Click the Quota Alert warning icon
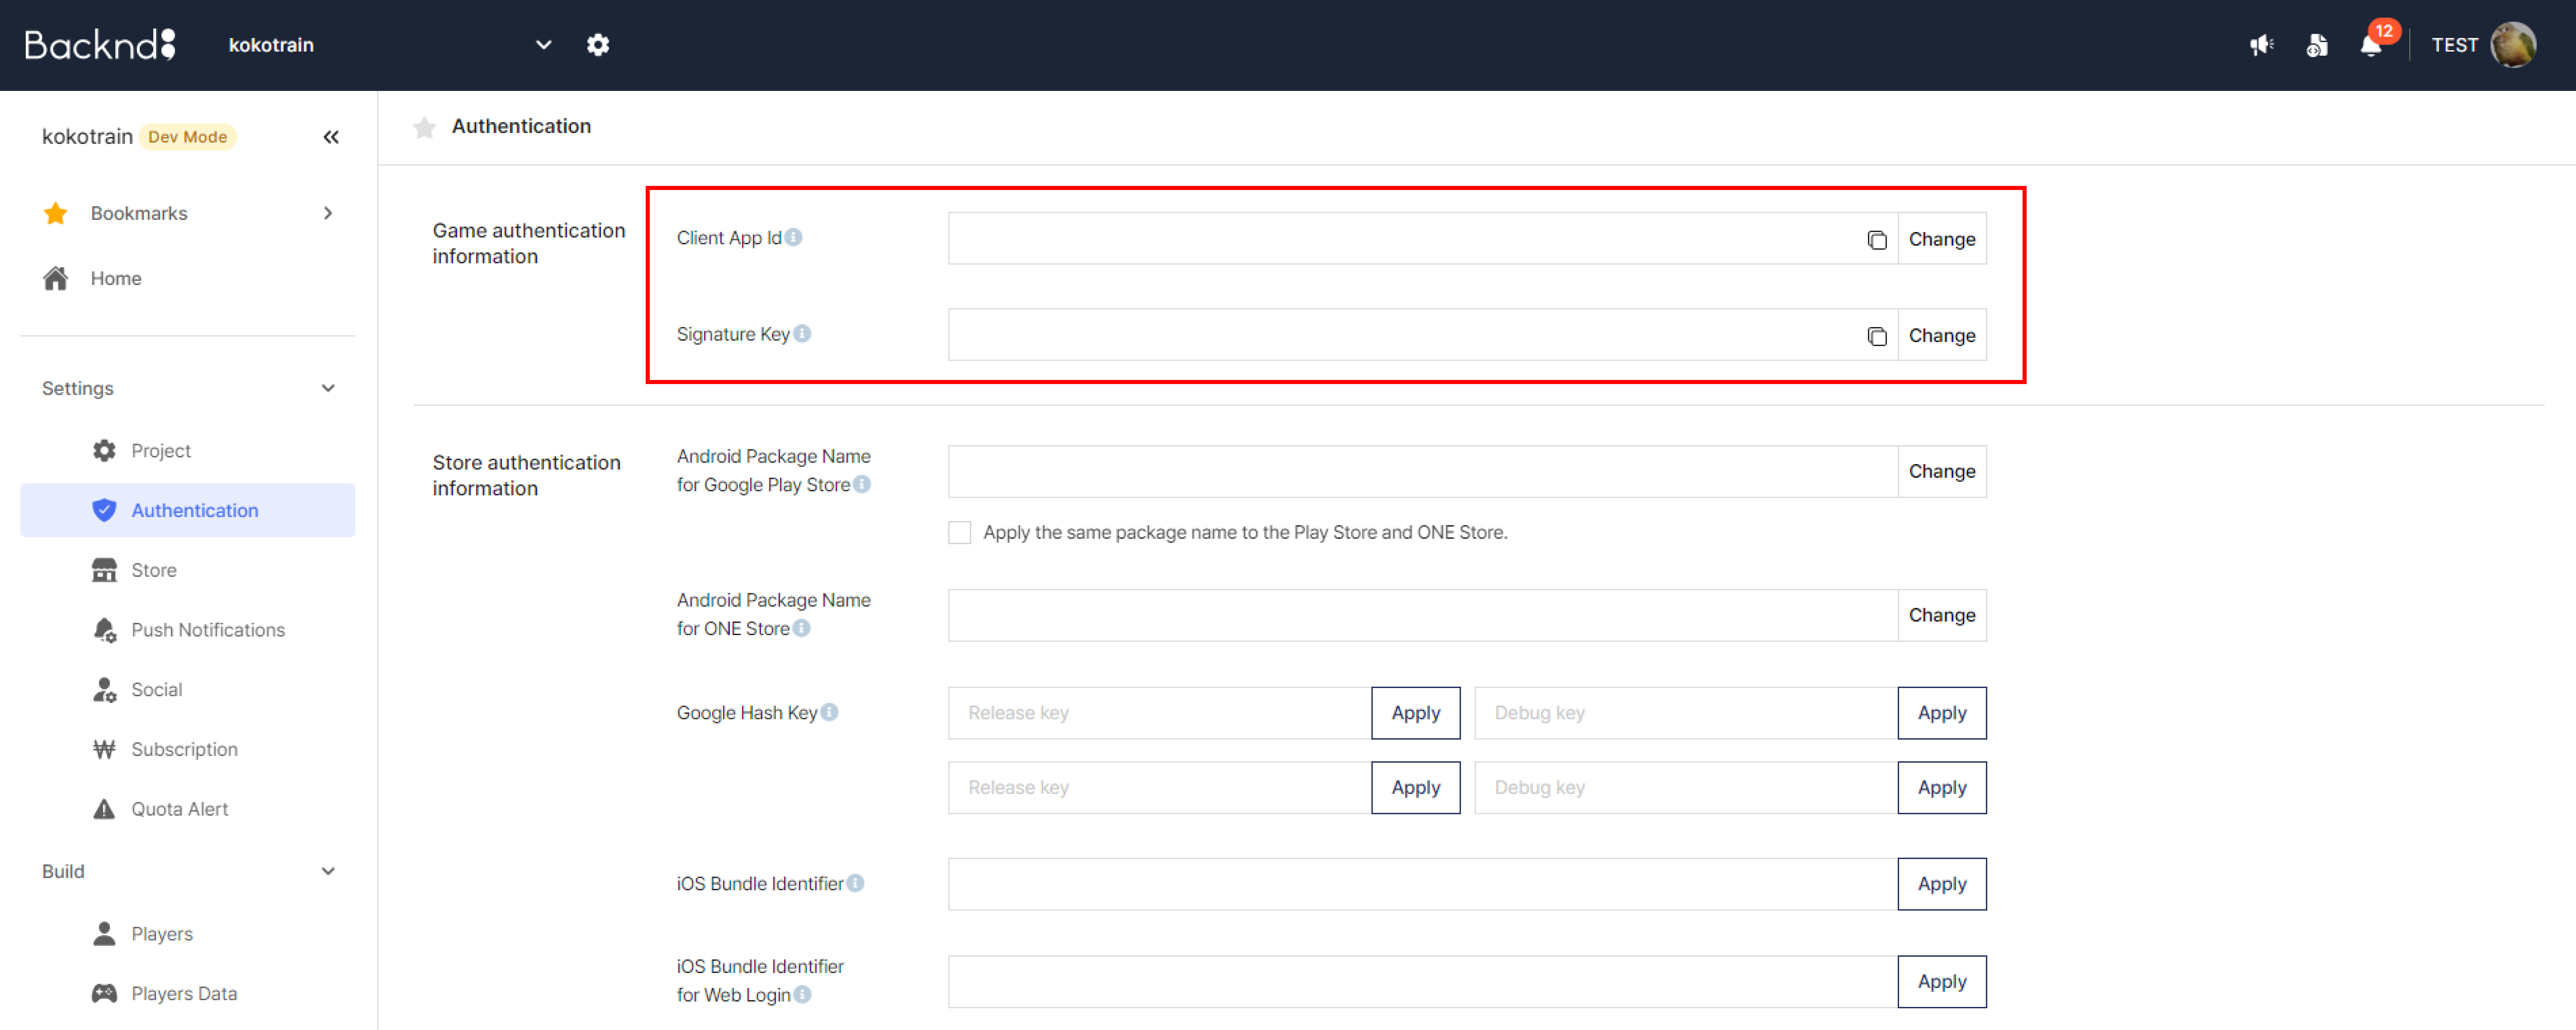The height and width of the screenshot is (1030, 2576). (104, 809)
